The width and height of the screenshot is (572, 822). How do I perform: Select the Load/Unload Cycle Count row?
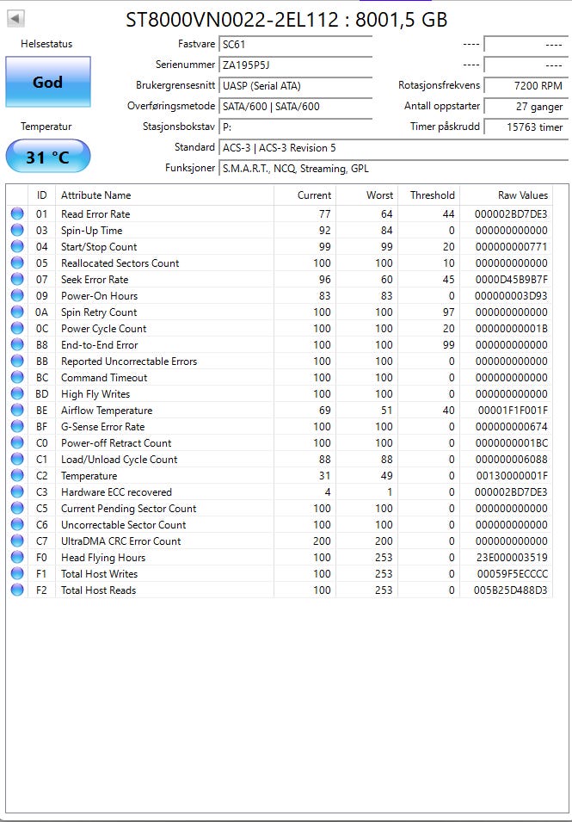pyautogui.click(x=280, y=460)
